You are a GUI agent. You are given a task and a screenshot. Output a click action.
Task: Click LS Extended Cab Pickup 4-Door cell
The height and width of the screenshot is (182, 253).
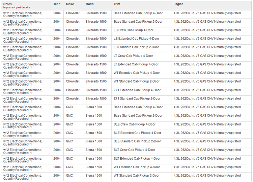pos(136,39)
